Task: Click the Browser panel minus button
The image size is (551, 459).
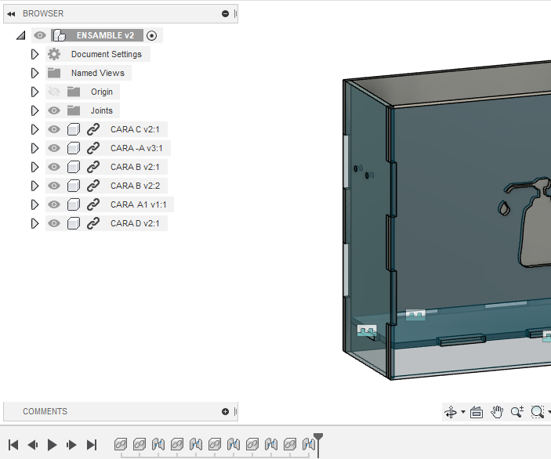Action: pos(225,13)
